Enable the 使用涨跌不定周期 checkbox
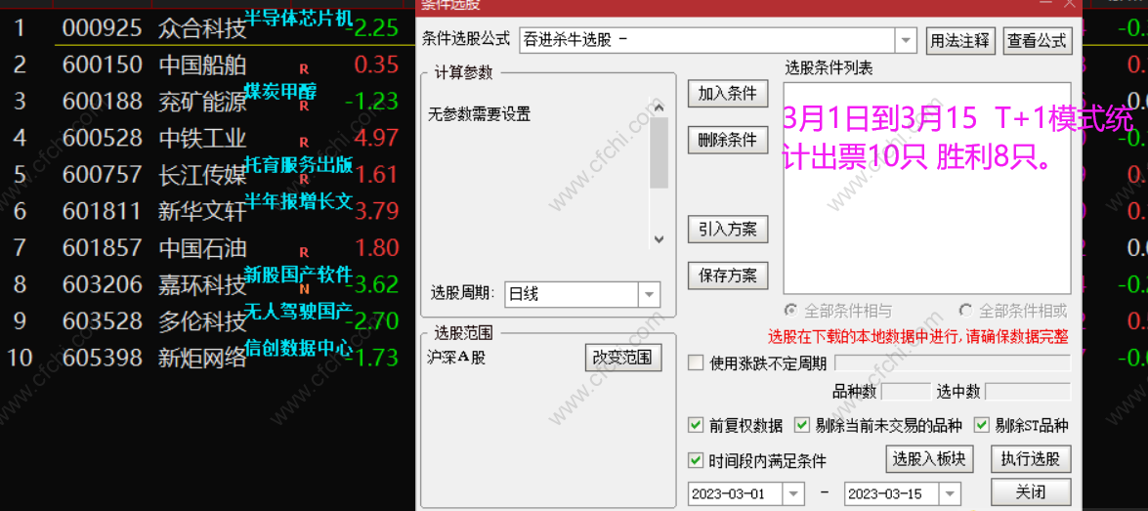Screen dimensions: 1148x511 coord(696,363)
